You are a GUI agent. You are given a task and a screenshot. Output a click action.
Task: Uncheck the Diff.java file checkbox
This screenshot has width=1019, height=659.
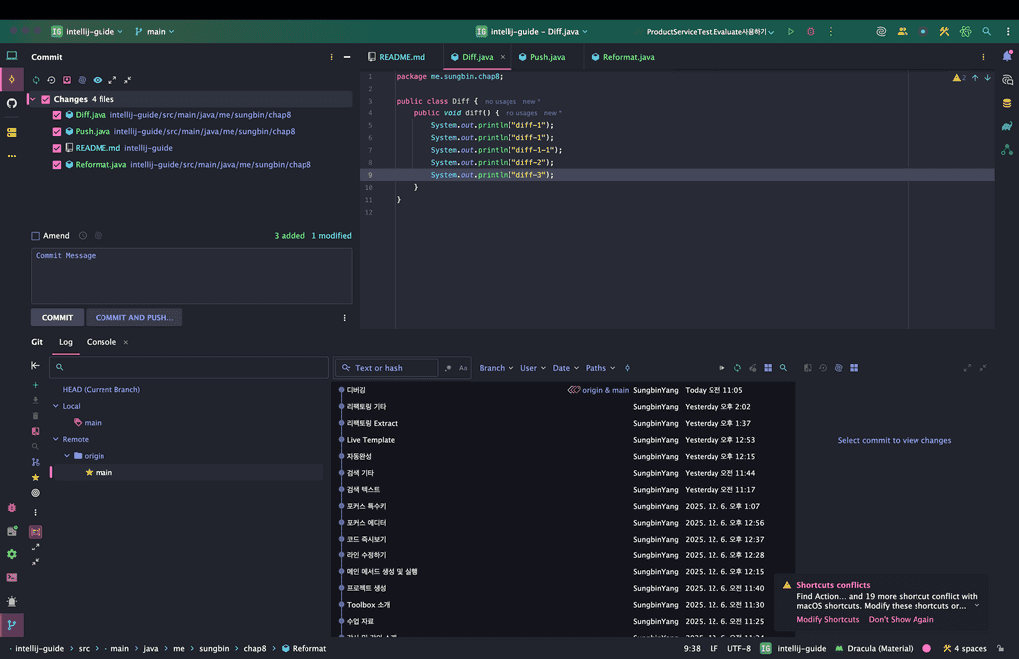57,115
